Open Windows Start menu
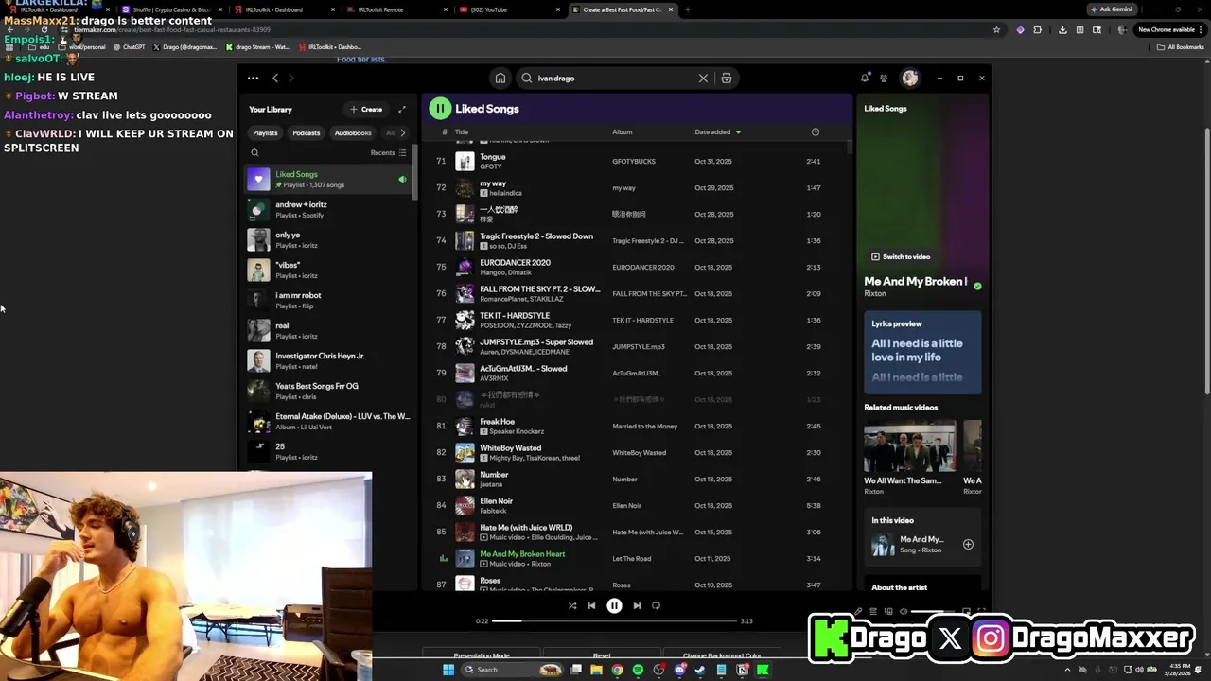Screen dimensions: 1211x681 click(448, 670)
